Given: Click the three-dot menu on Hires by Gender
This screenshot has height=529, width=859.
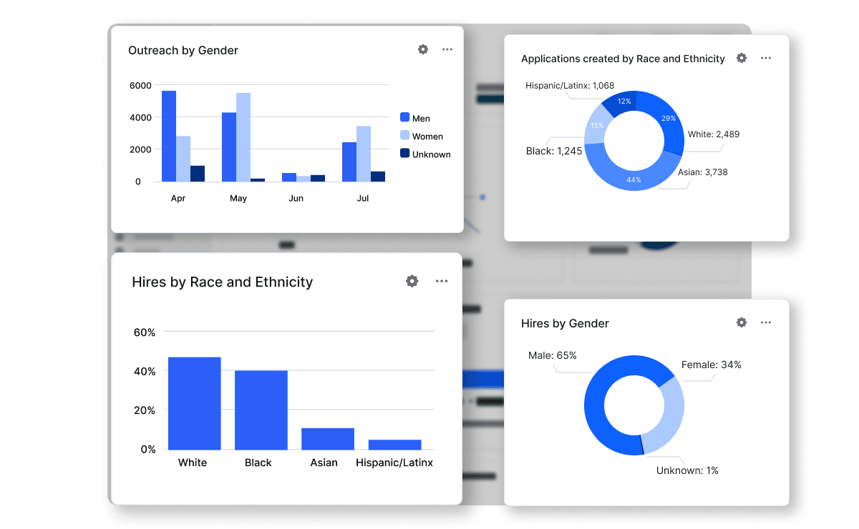Looking at the screenshot, I should [x=766, y=322].
